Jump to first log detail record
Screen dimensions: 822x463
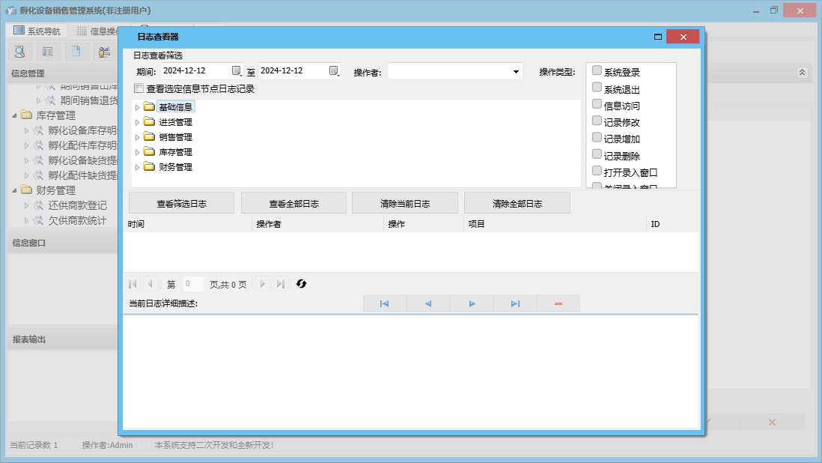tap(384, 303)
